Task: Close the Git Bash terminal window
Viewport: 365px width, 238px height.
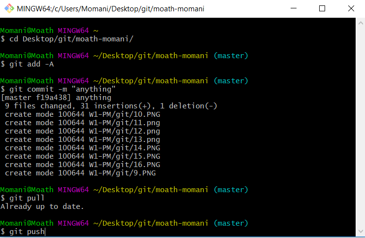Action: 351,8
